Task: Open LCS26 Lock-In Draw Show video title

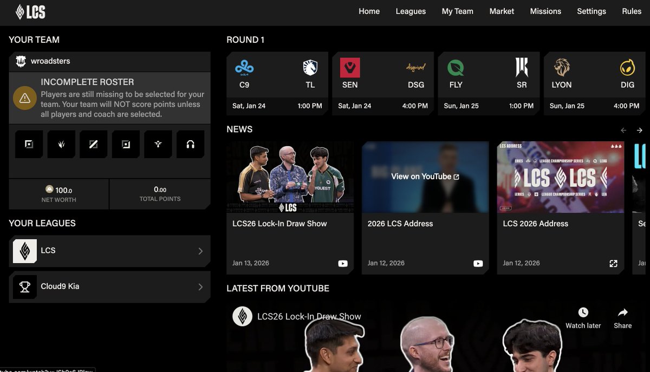Action: coord(309,316)
